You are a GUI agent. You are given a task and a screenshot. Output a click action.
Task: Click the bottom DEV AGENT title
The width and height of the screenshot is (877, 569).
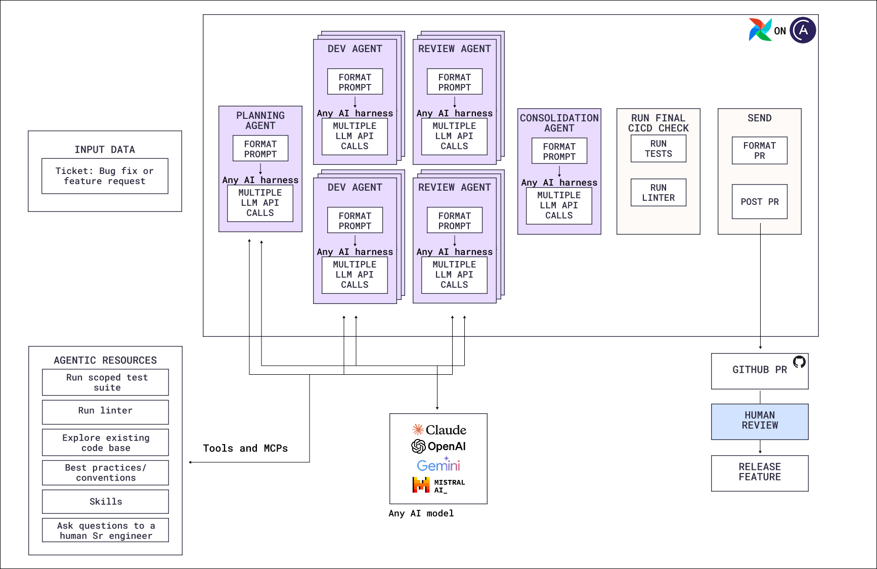355,187
